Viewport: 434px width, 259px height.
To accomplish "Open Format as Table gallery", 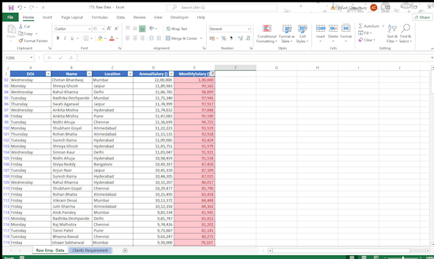I will pyautogui.click(x=287, y=34).
